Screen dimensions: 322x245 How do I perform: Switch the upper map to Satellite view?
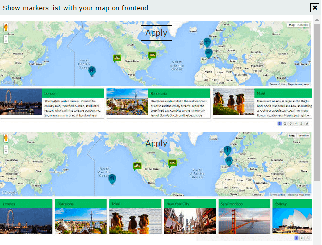303,25
